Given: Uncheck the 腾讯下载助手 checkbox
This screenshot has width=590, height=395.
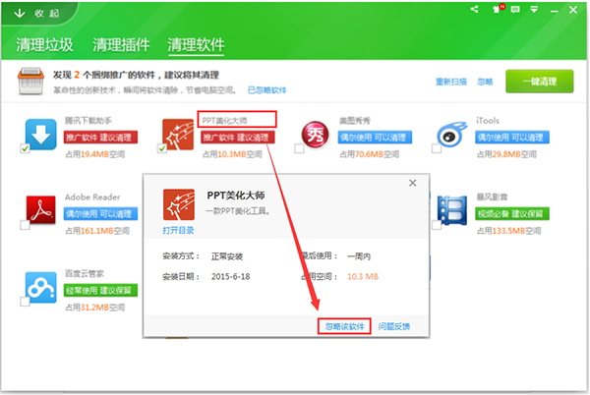Looking at the screenshot, I should coord(25,149).
